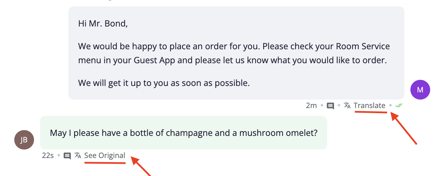Open the comment icon under the staff reply
Image resolution: width=440 pixels, height=176 pixels.
pyautogui.click(x=330, y=106)
